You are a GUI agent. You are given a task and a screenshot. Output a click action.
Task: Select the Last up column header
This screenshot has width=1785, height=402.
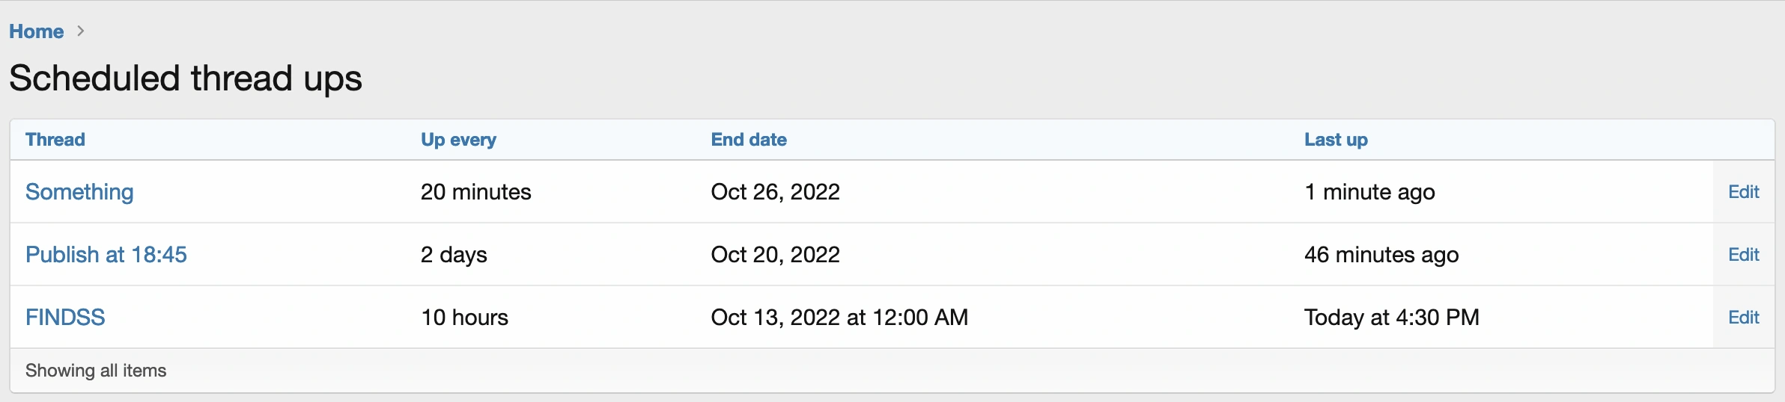click(1336, 140)
